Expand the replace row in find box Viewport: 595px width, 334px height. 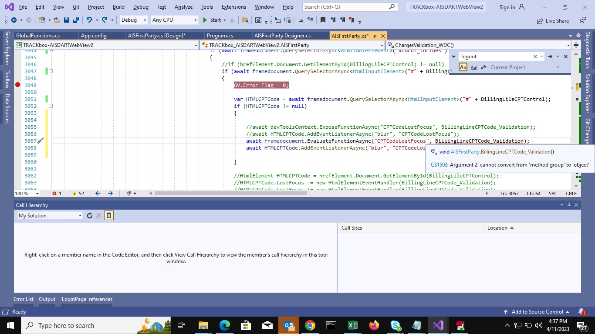[453, 57]
